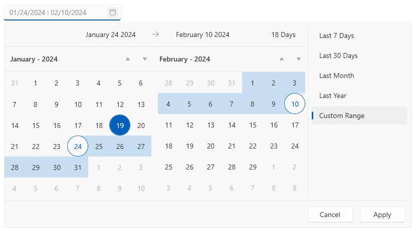Pick February 10 as the end date
The width and height of the screenshot is (416, 231).
click(295, 104)
